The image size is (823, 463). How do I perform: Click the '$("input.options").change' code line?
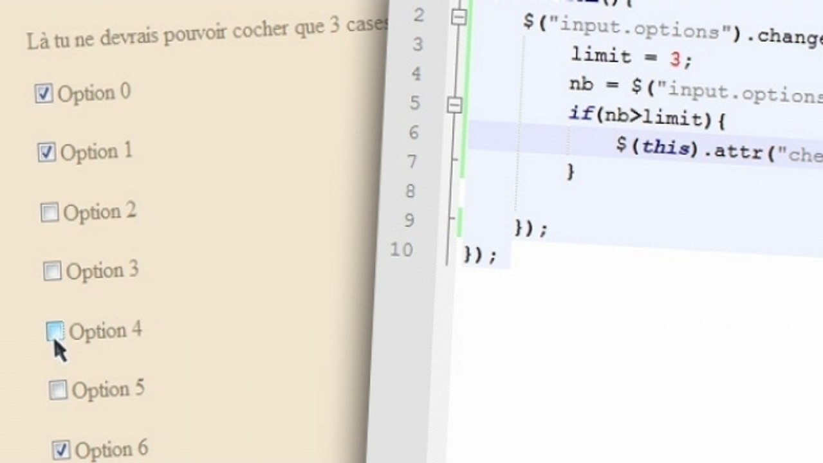pyautogui.click(x=673, y=31)
